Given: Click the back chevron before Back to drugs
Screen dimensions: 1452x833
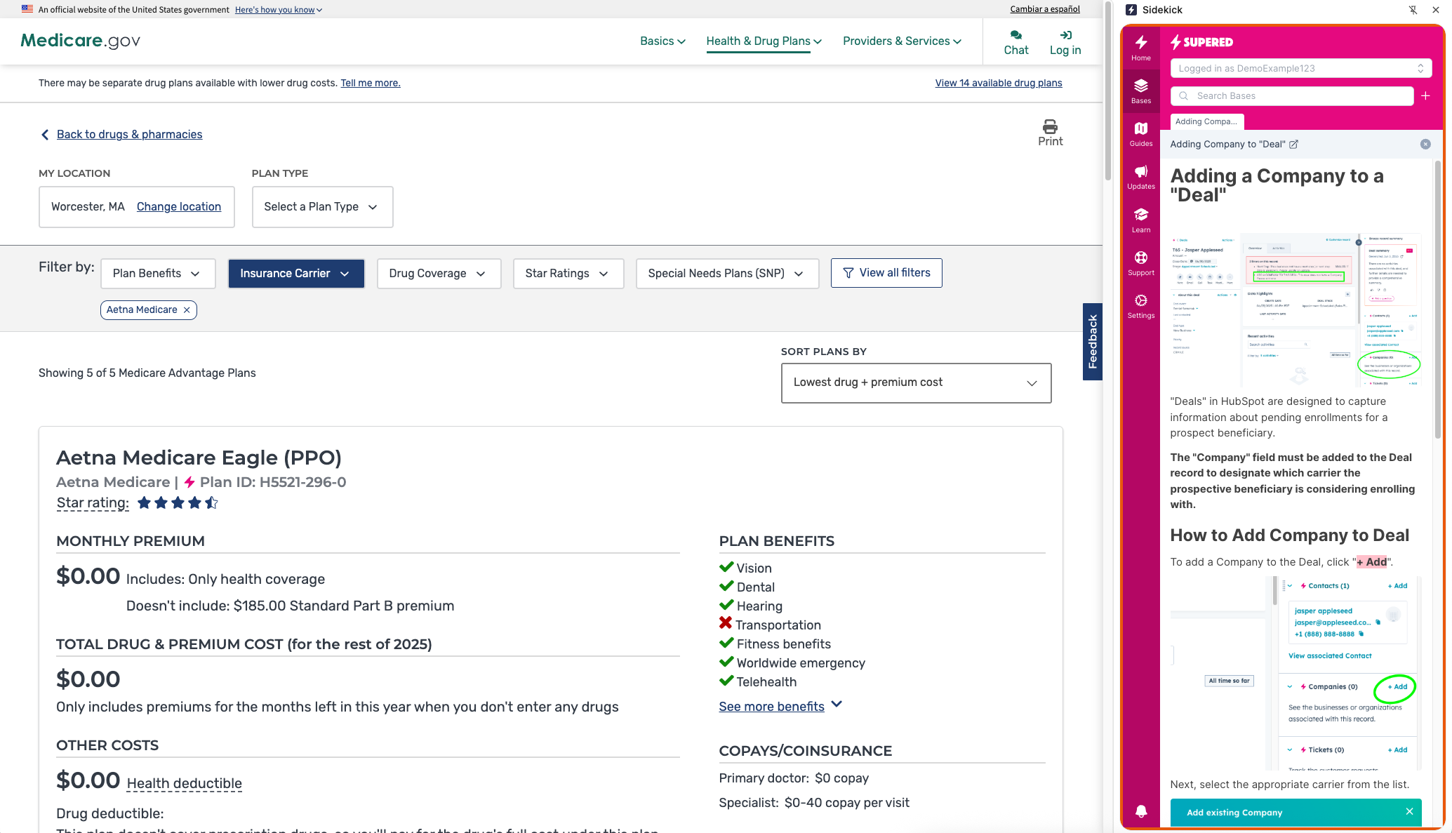Looking at the screenshot, I should [45, 134].
